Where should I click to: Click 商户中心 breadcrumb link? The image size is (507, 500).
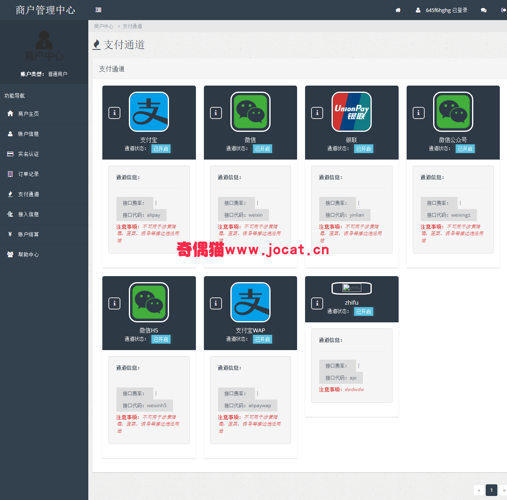104,26
